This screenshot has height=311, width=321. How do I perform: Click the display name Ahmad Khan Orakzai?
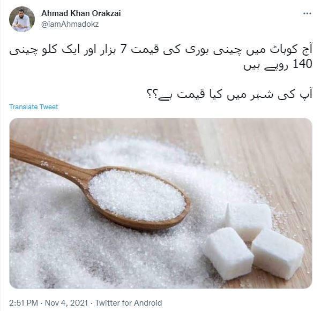(81, 13)
